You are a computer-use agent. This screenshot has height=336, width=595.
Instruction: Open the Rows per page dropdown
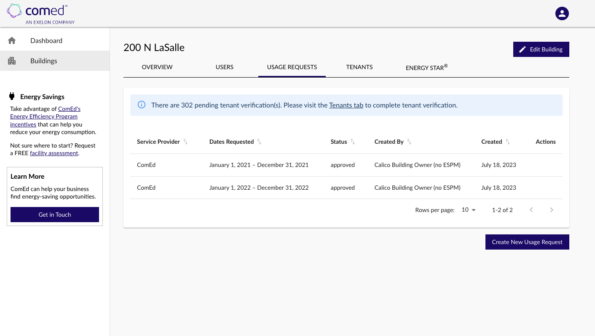click(x=469, y=210)
